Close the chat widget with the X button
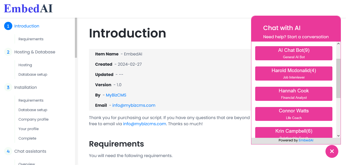 332,151
